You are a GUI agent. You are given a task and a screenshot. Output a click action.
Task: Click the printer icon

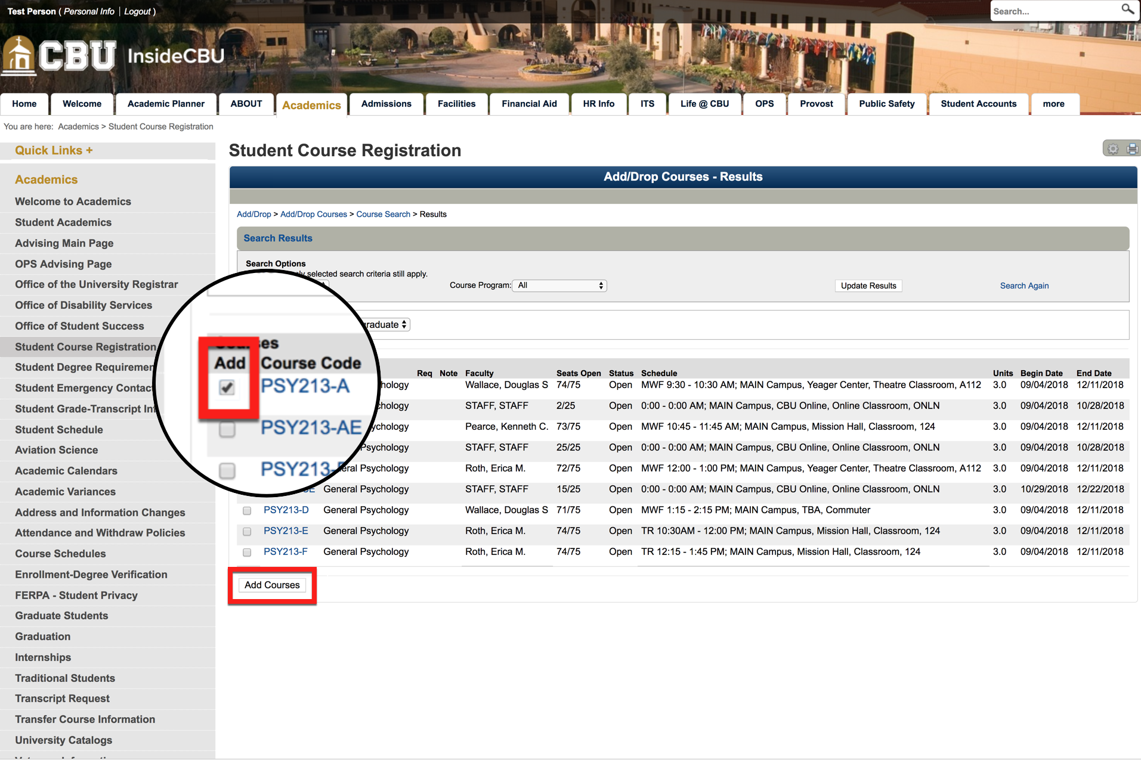tap(1132, 149)
